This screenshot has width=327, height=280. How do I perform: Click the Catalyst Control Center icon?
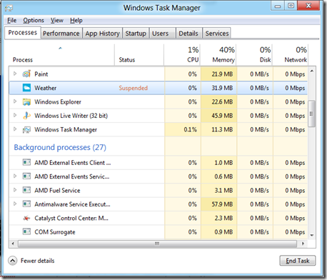[26, 218]
